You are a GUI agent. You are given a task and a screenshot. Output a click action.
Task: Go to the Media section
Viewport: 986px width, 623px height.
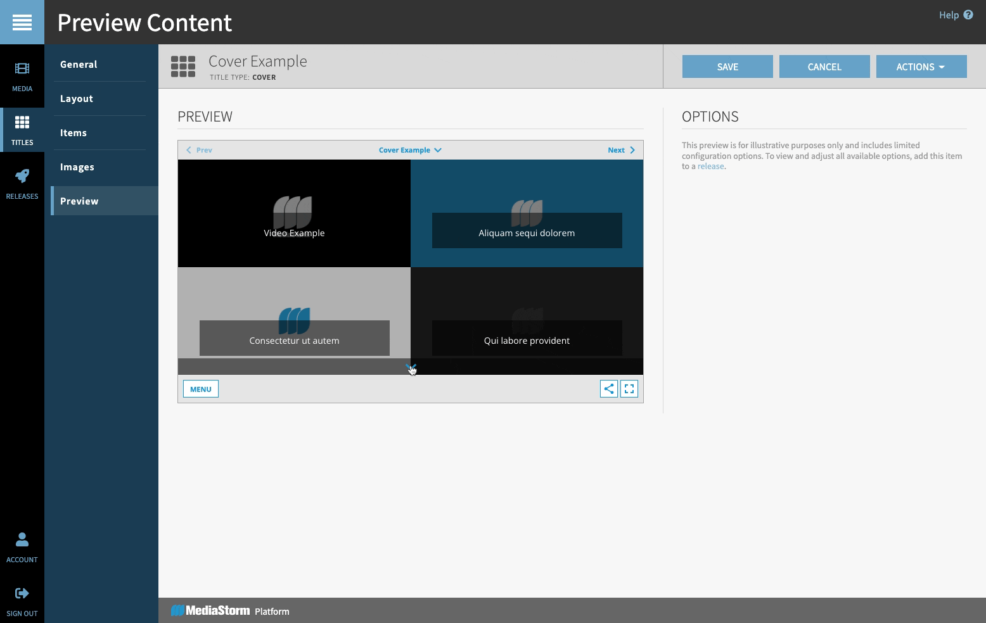pos(22,76)
